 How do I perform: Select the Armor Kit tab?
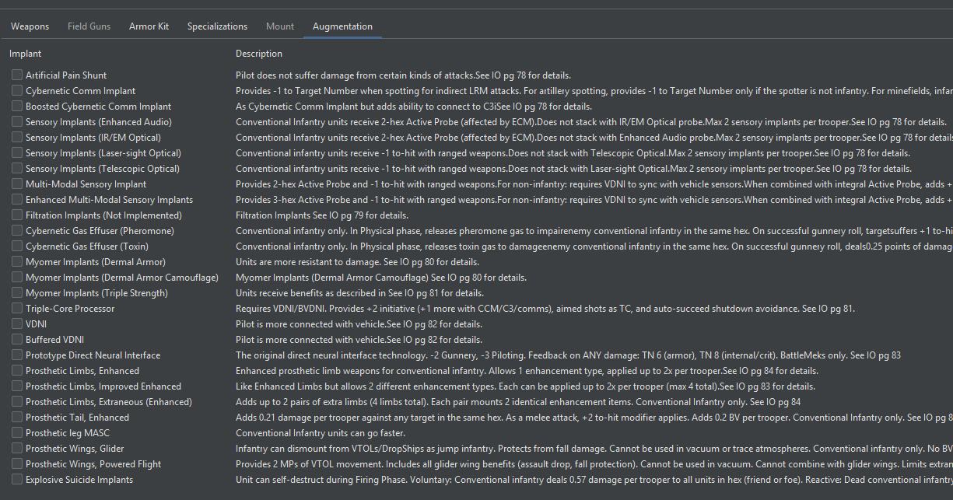coord(149,26)
